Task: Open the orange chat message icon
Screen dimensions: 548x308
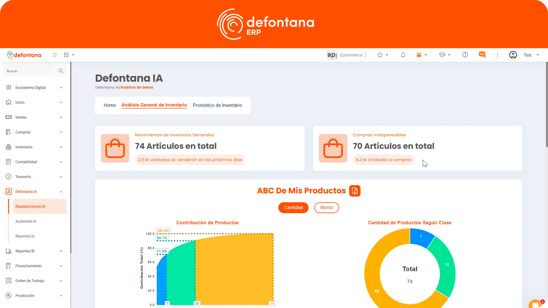Action: [482, 54]
